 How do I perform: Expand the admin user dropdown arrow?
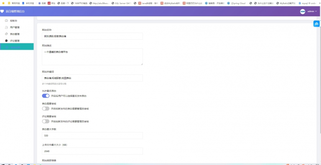pyautogui.click(x=316, y=11)
